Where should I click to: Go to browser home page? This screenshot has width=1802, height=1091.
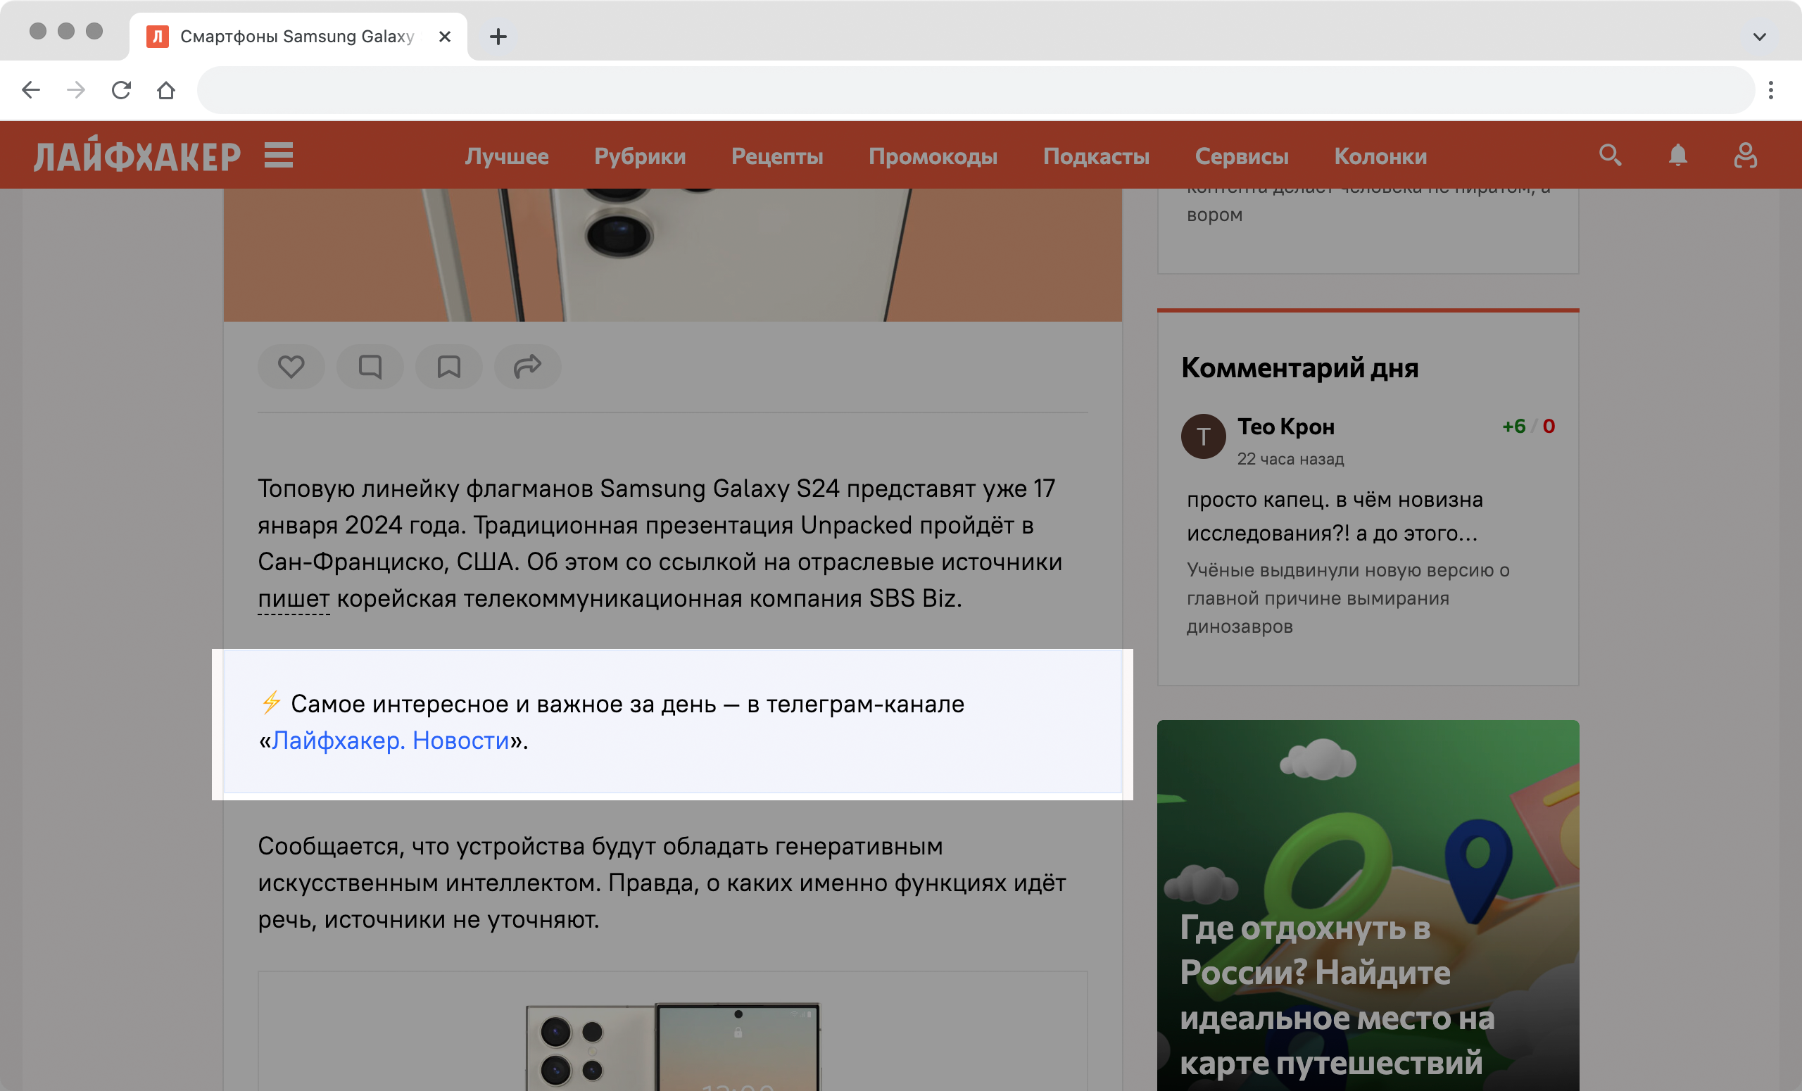(x=167, y=90)
